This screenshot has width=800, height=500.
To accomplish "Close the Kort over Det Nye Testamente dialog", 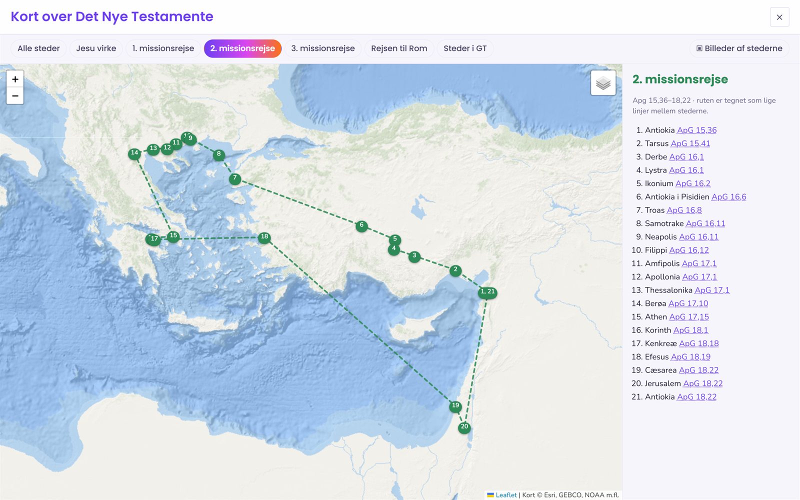I will [779, 17].
